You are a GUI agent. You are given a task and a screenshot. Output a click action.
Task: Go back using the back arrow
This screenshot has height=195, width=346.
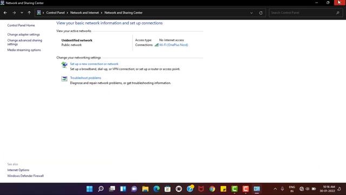click(x=5, y=13)
